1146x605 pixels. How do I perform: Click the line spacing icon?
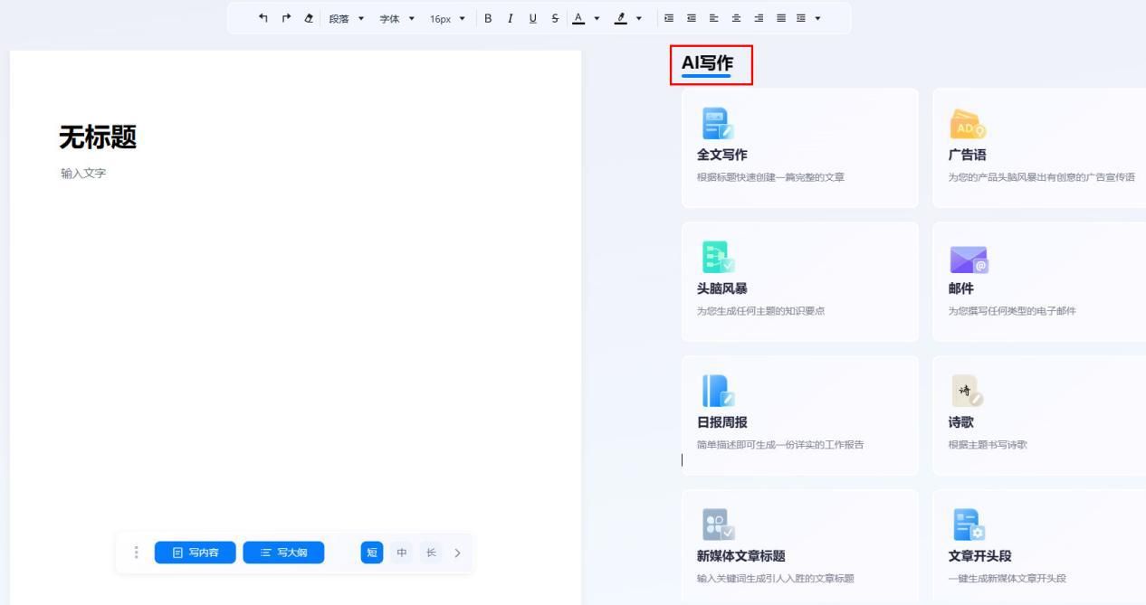coord(801,18)
